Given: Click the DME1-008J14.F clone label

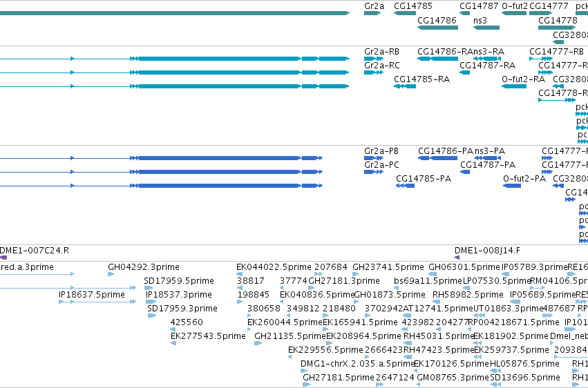Looking at the screenshot, I should tap(487, 251).
